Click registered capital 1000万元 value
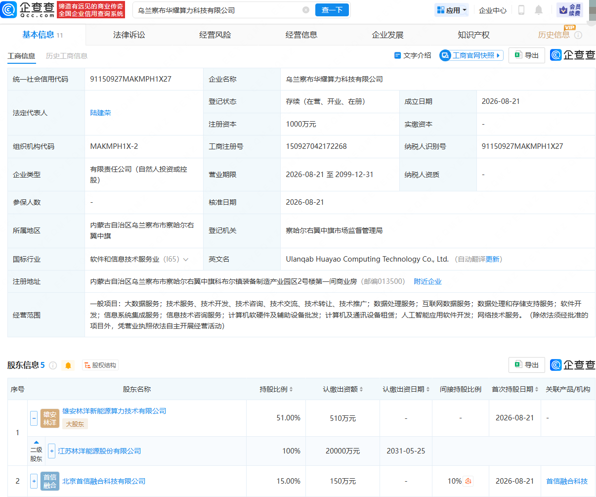The image size is (596, 497). 301,124
